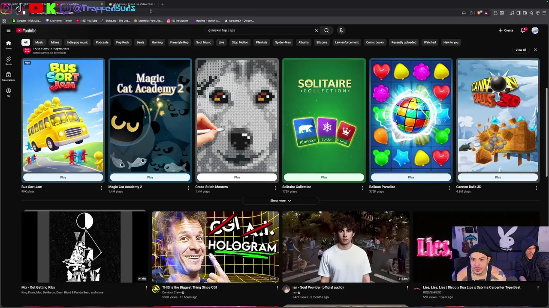
Task: Open the browser main hamburger menu
Action: [544, 13]
